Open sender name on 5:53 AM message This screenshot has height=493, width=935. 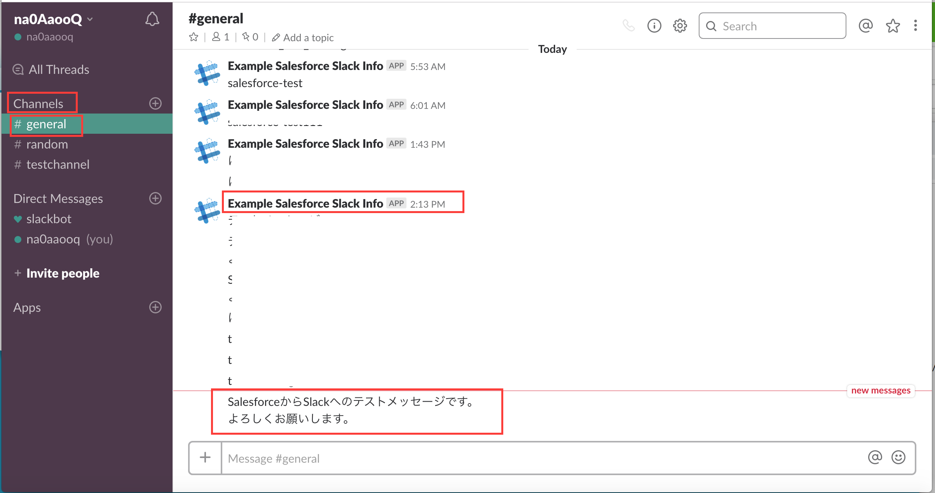(x=305, y=66)
